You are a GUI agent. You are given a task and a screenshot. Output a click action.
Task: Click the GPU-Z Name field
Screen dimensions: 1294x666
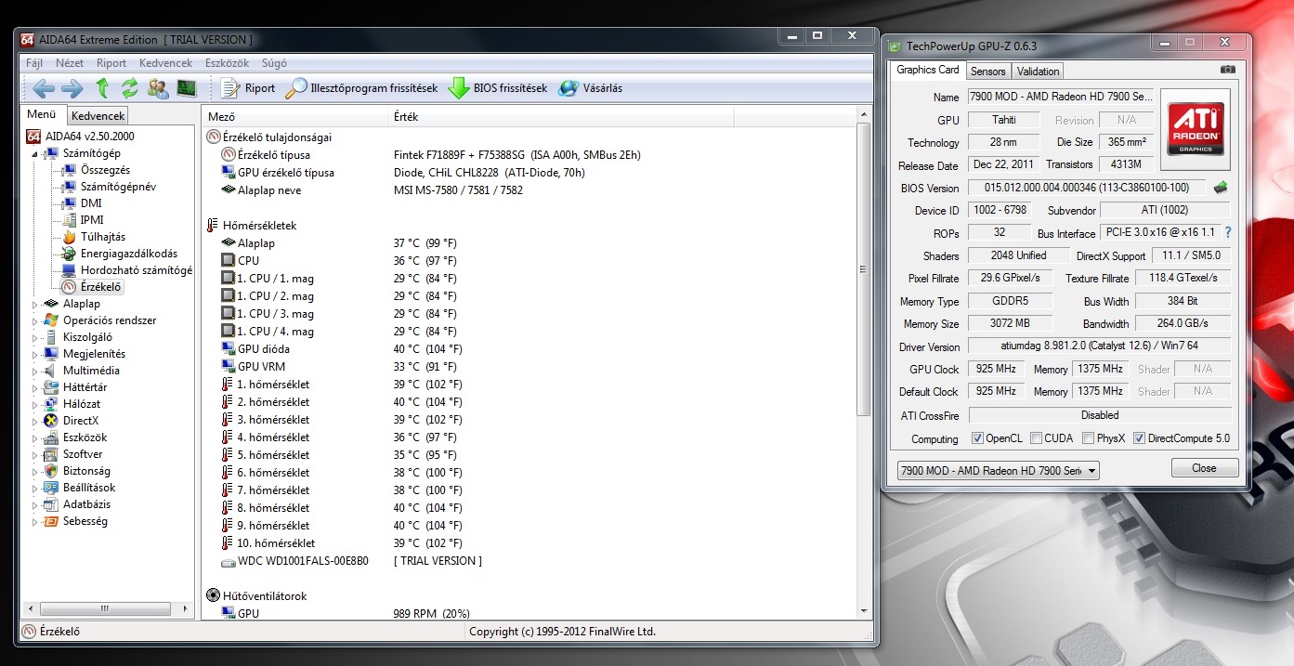[1060, 97]
